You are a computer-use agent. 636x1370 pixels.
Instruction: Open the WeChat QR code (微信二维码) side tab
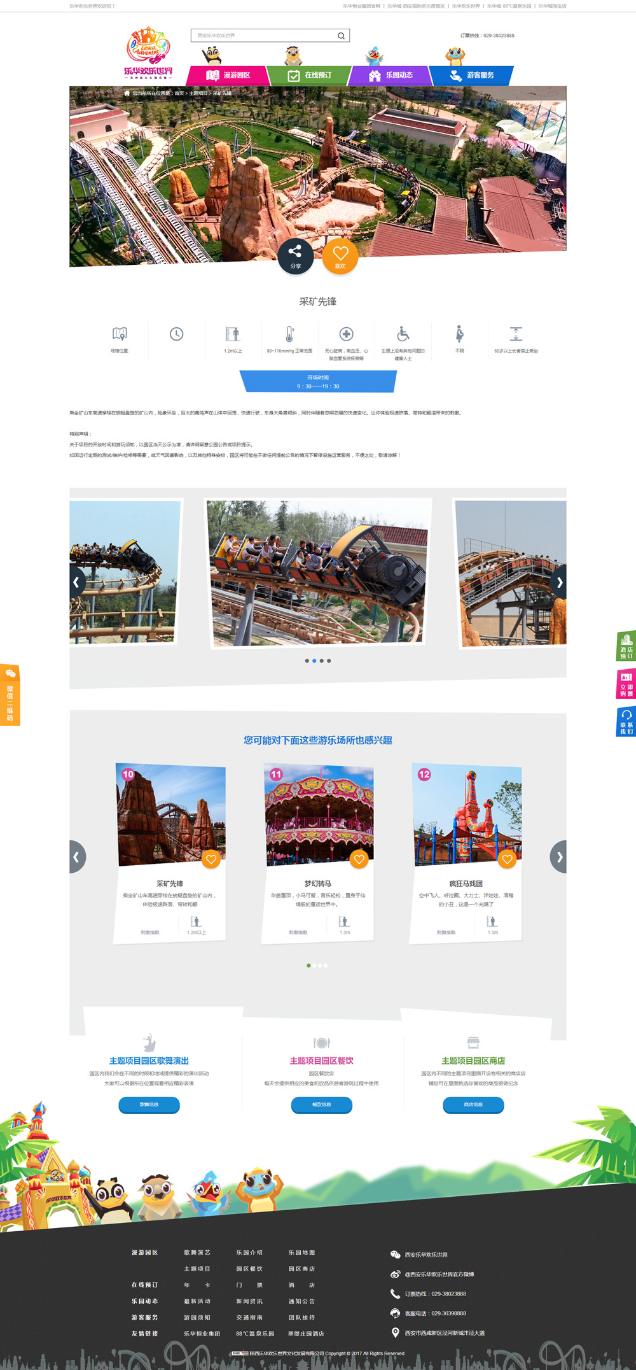[x=10, y=695]
